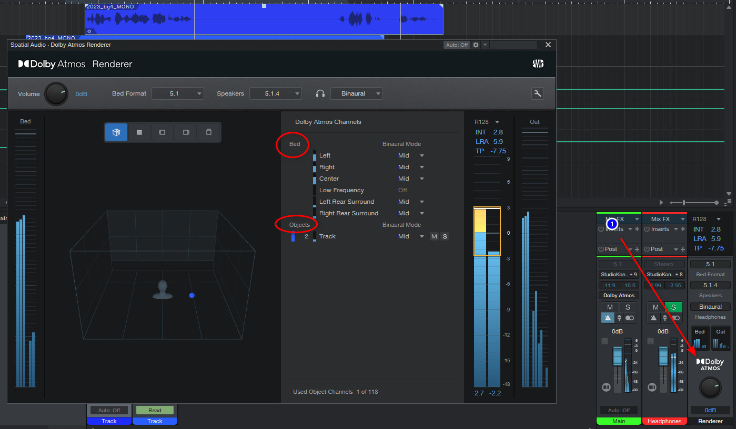The image size is (736, 429).
Task: Toggle Post power on Main channel
Action: (x=601, y=249)
